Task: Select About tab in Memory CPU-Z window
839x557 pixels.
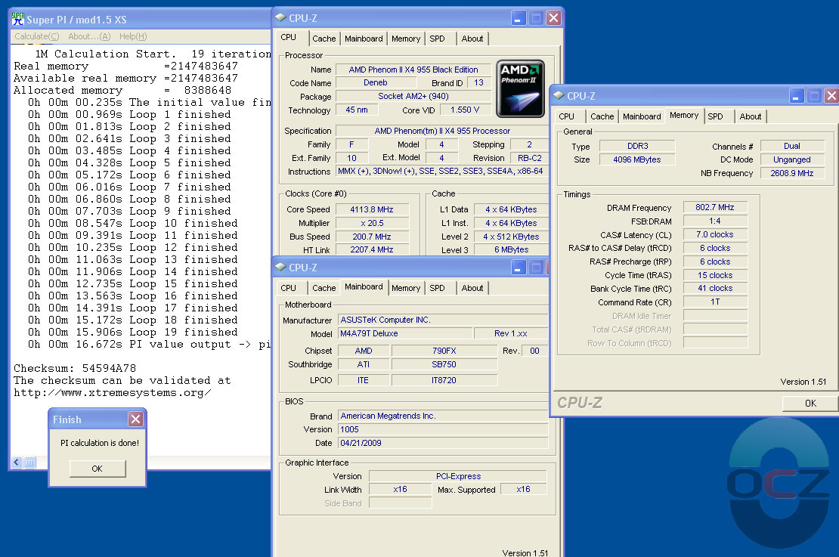Action: [750, 116]
